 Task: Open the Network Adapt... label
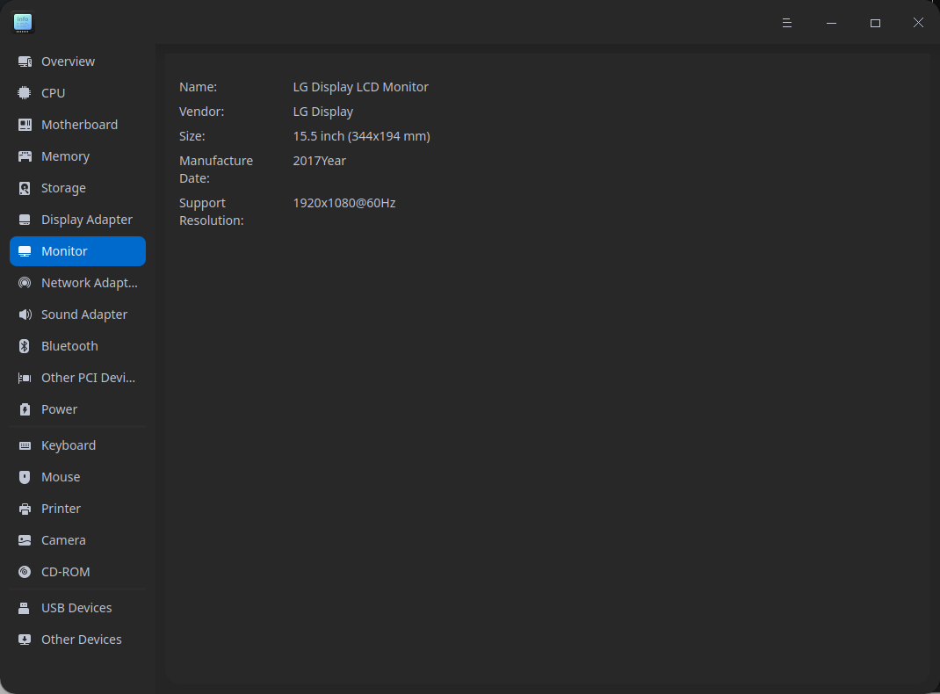pyautogui.click(x=90, y=283)
